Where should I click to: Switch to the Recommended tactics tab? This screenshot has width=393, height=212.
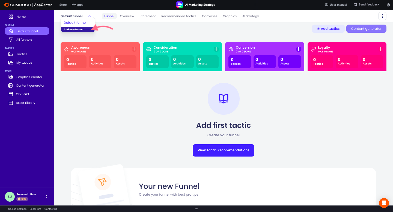[x=179, y=16]
